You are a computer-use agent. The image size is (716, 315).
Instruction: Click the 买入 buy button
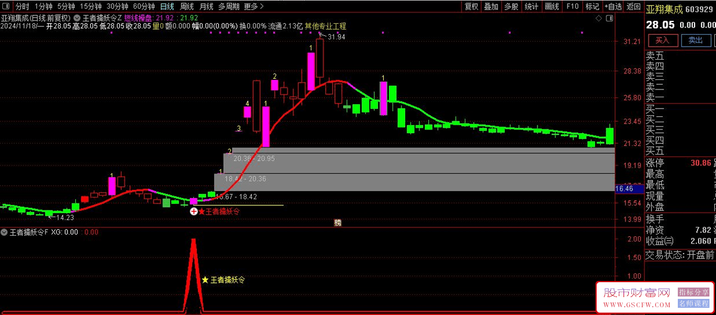(663, 41)
